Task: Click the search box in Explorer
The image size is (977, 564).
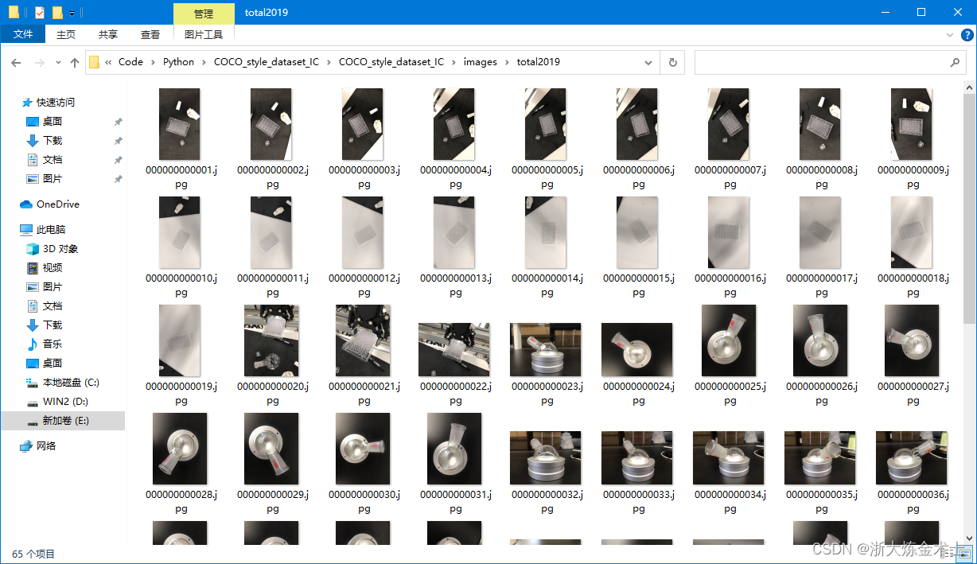Action: tap(830, 62)
